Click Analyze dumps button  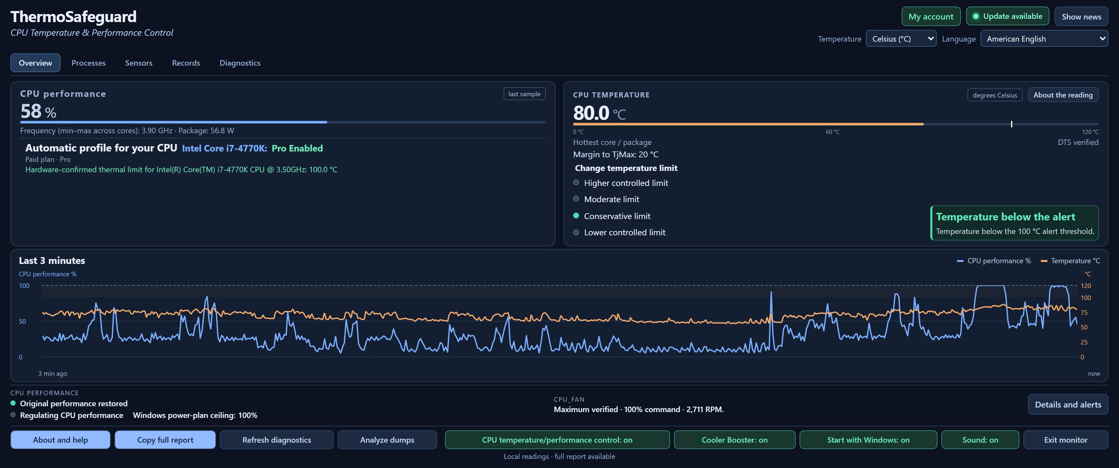(x=387, y=440)
